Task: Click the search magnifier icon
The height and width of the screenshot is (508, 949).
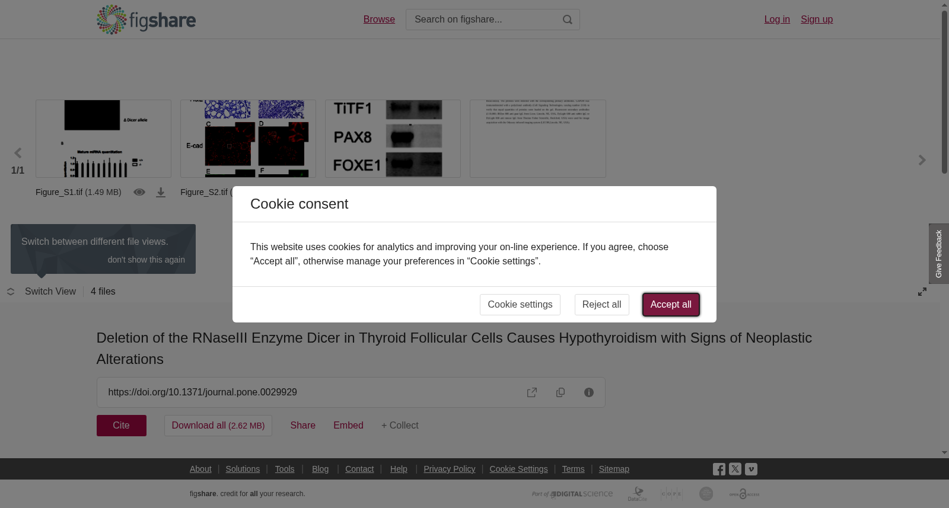Action: (568, 20)
